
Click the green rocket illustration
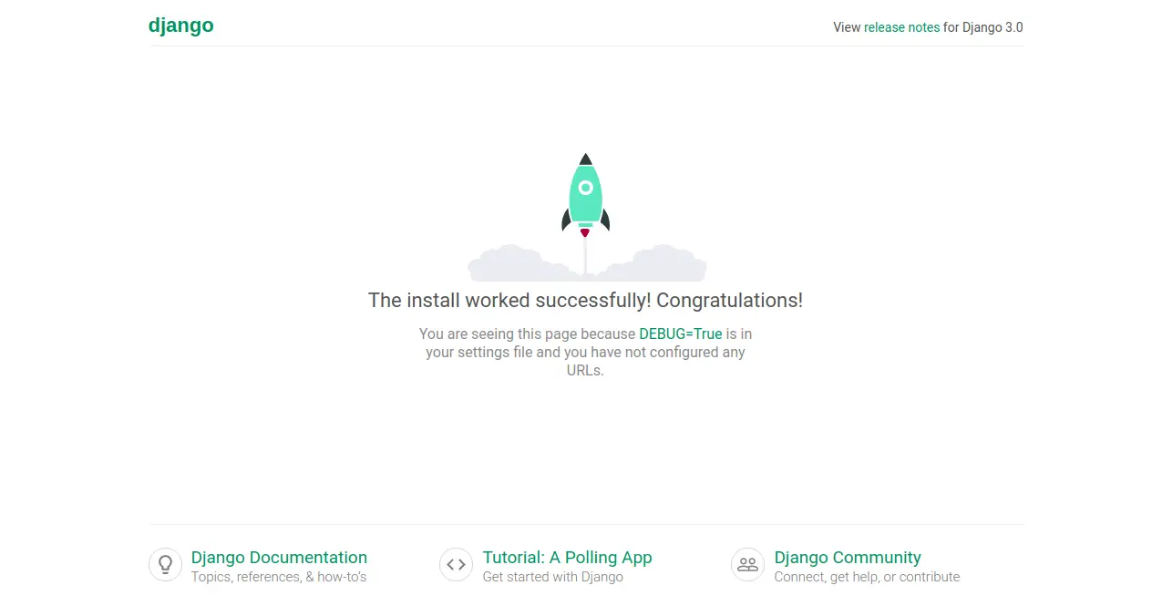pos(585,195)
